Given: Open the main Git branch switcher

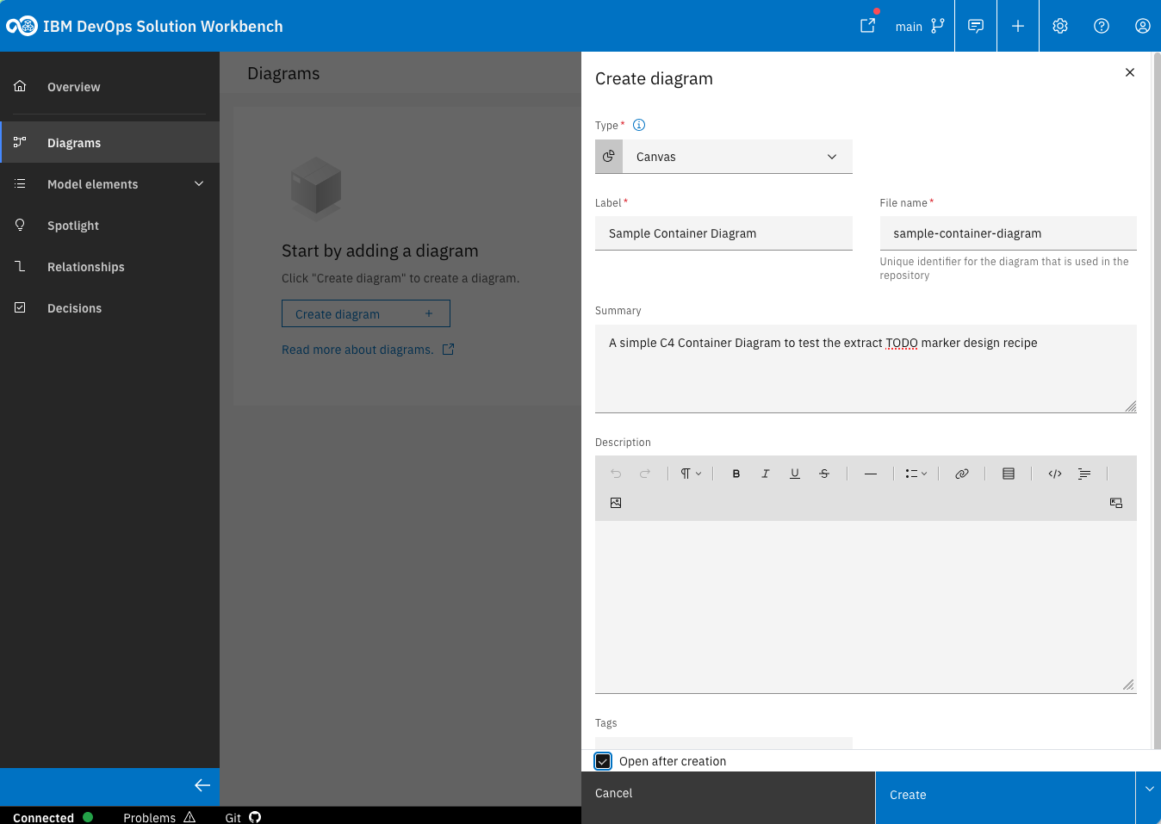Looking at the screenshot, I should coord(920,26).
